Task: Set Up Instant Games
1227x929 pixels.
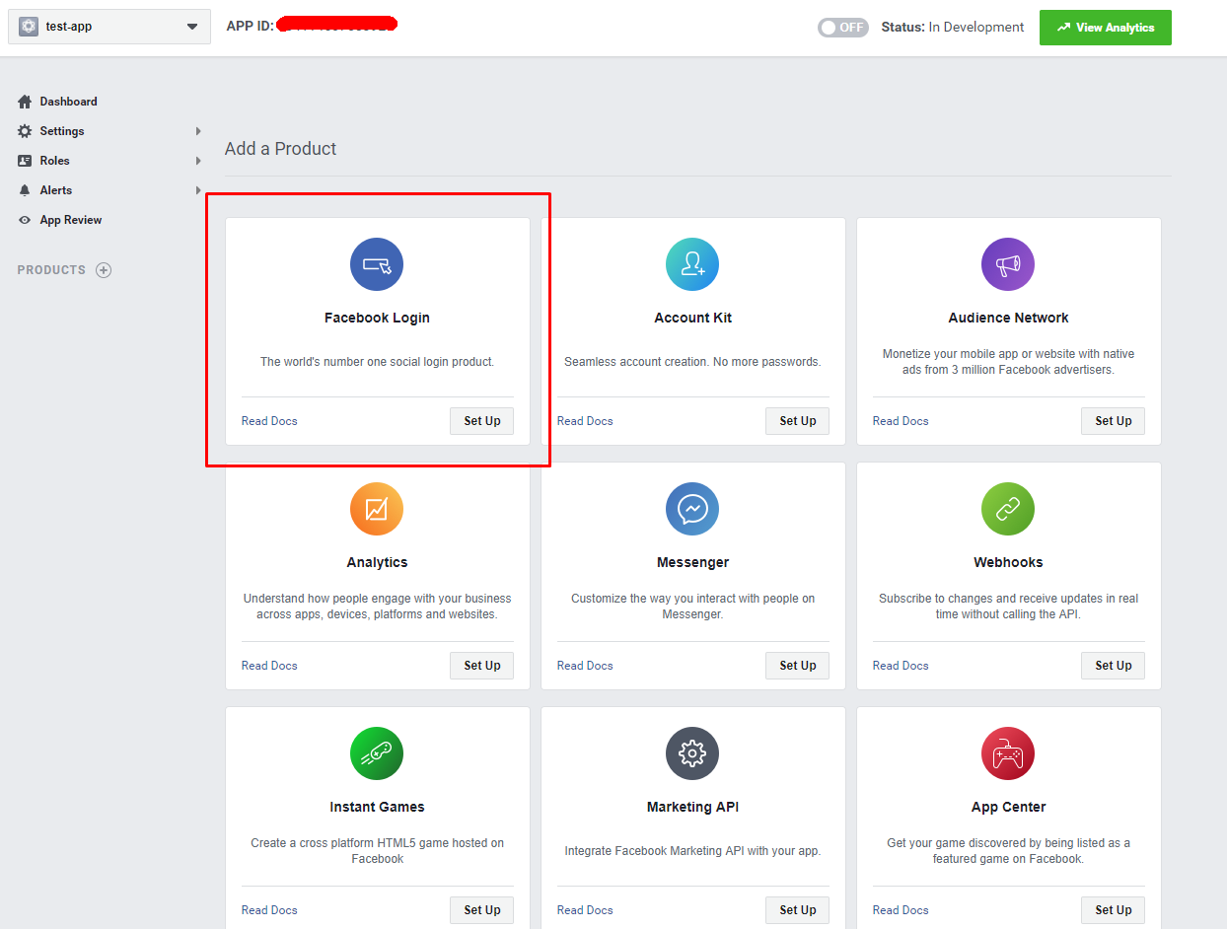Action: [482, 910]
